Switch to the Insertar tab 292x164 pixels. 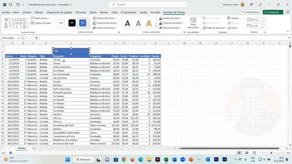click(27, 12)
